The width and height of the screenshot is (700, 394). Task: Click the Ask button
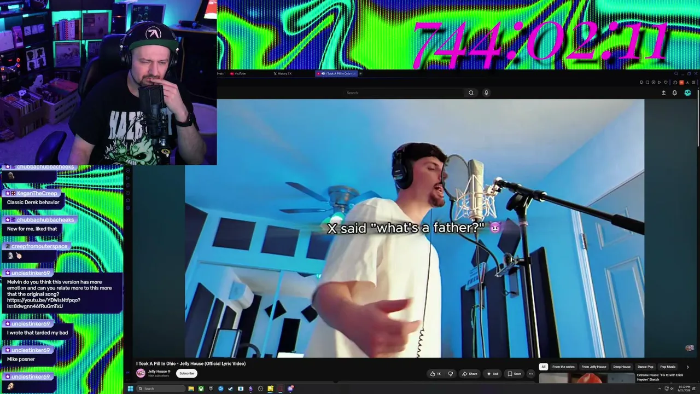(493, 374)
